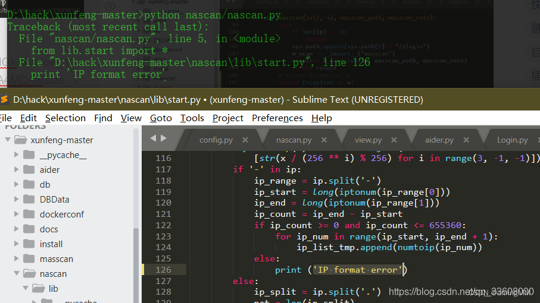This screenshot has width=540, height=303.
Task: Select the dockerconf folder name
Action: 62,214
